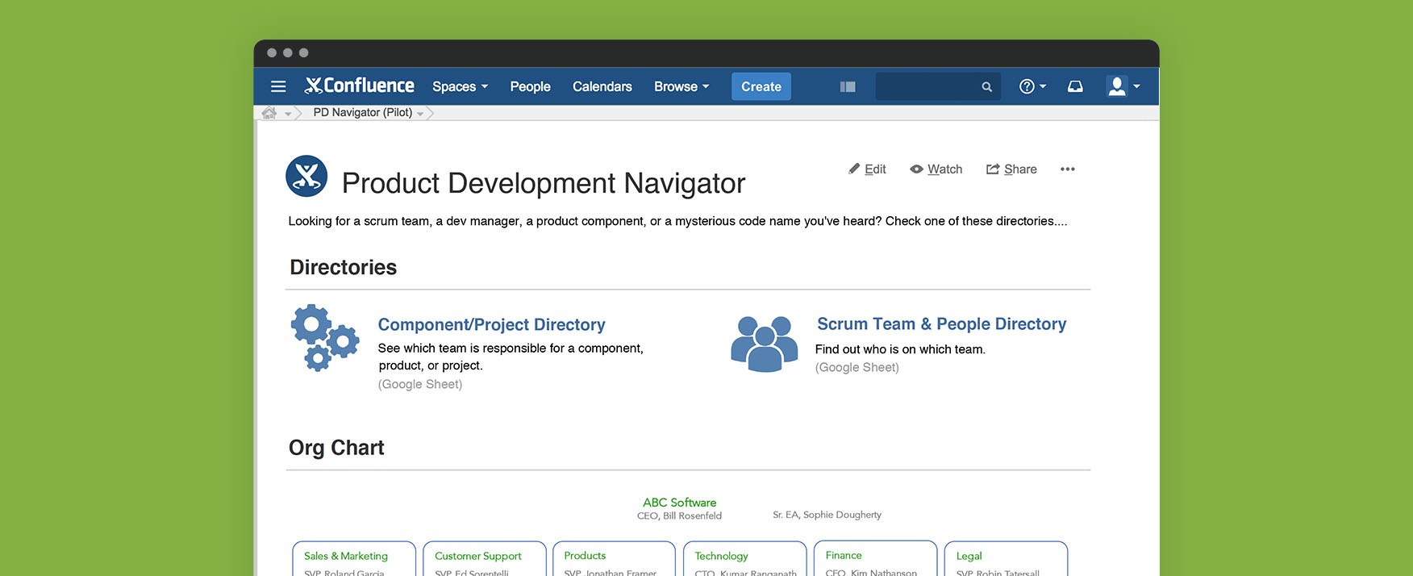The width and height of the screenshot is (1413, 576).
Task: Click the Confluence logo
Action: point(360,86)
